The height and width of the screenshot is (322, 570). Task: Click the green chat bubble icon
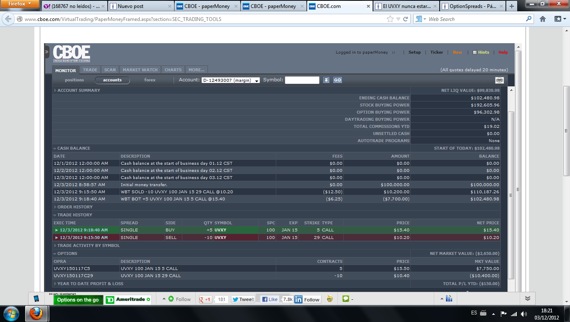pyautogui.click(x=346, y=299)
